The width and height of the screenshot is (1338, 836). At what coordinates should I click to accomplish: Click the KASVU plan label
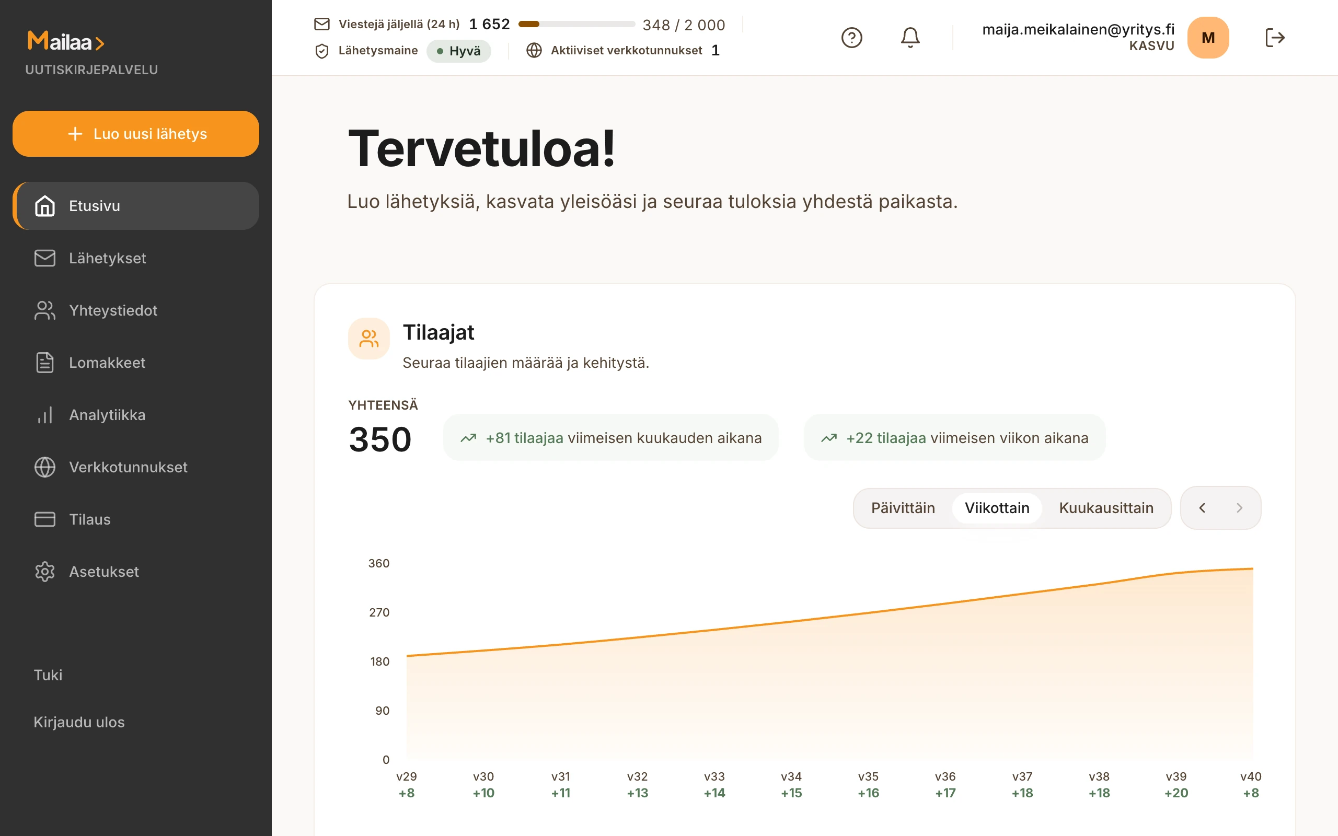coord(1151,46)
